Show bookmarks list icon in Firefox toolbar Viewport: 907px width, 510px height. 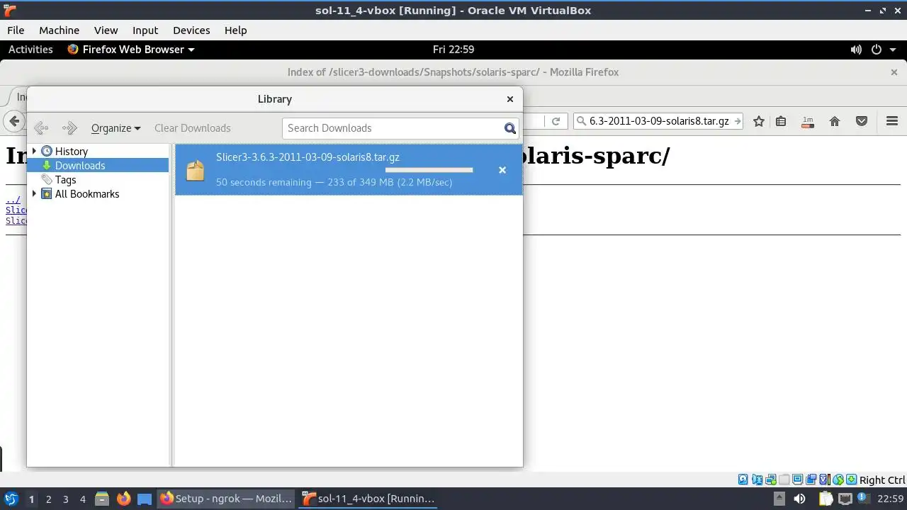pyautogui.click(x=781, y=121)
